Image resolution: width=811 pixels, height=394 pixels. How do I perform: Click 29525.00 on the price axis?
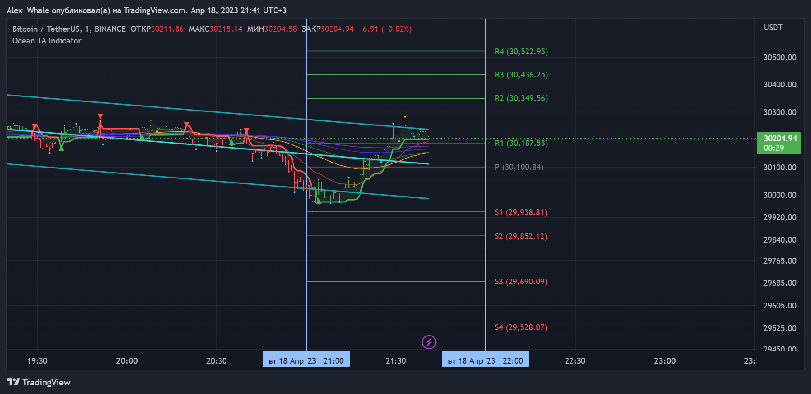coord(780,328)
